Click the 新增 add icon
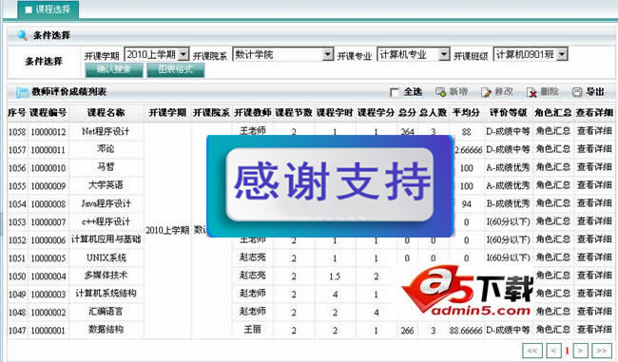Viewport: 618px width, 362px height. [440, 92]
